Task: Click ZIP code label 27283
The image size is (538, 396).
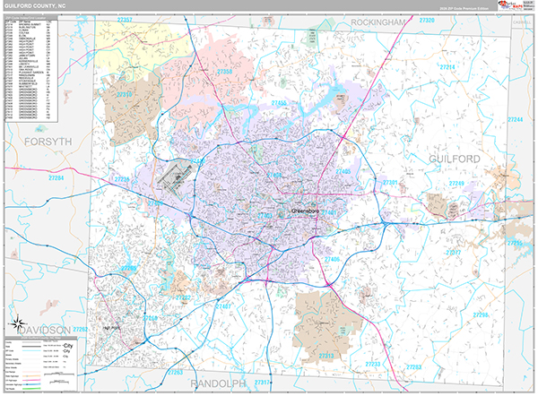Action: [413, 367]
